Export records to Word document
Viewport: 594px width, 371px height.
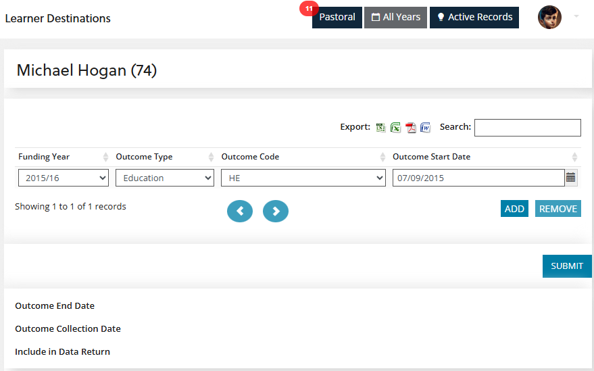(x=425, y=128)
